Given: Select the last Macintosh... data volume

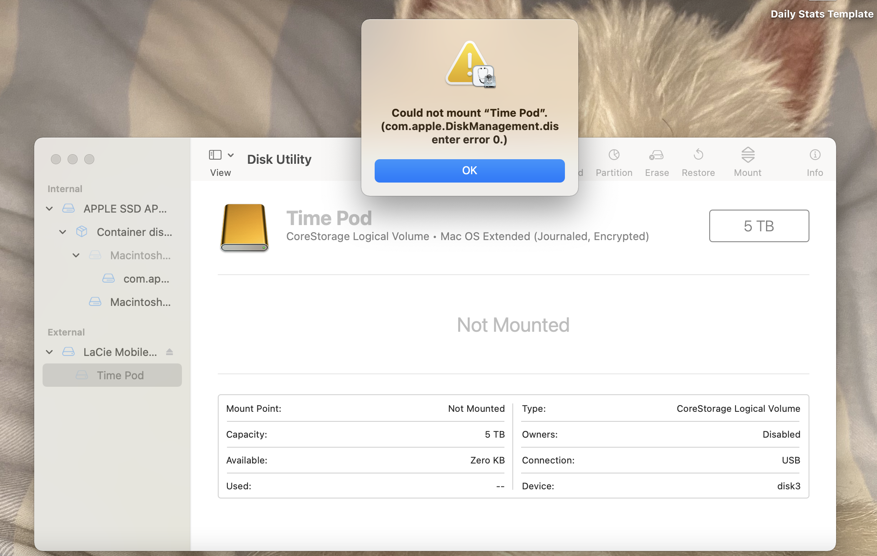Looking at the screenshot, I should coord(140,302).
